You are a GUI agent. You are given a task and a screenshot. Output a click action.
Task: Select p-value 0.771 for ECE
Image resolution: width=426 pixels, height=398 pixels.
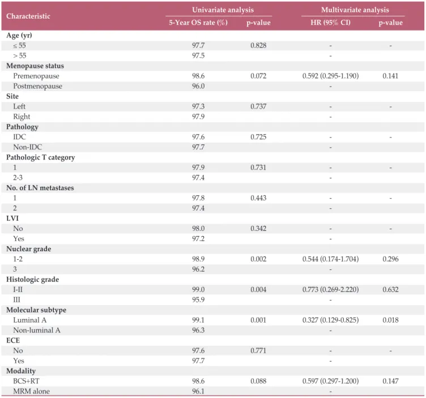coord(258,351)
